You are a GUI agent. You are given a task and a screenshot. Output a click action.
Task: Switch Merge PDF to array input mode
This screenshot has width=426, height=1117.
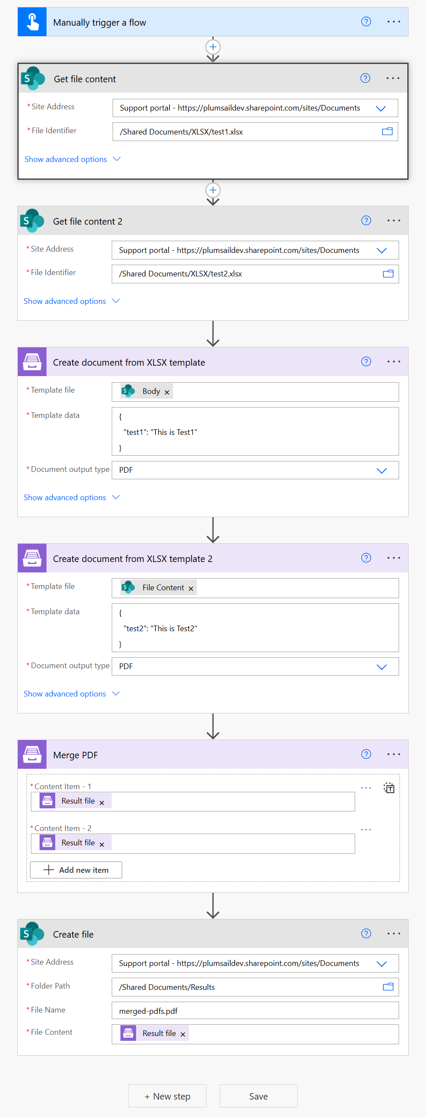click(x=389, y=788)
